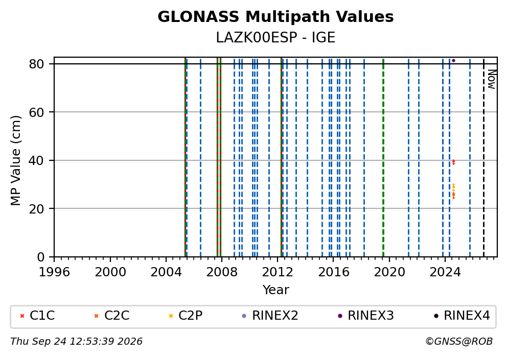Click the MP Value (cm) axis label
This screenshot has height=357, width=507.
pyautogui.click(x=15, y=160)
